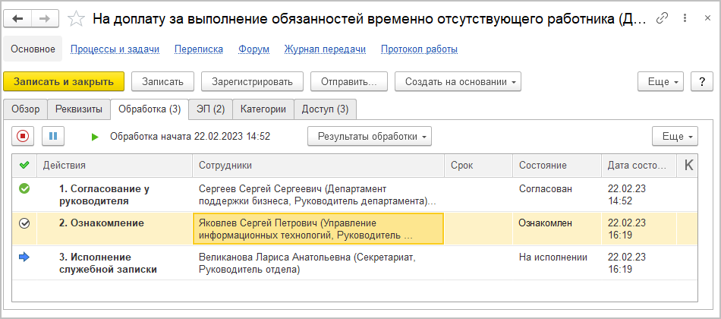Click the back navigation arrow

tap(18, 18)
